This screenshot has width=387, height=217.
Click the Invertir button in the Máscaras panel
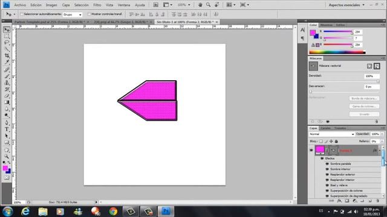(x=364, y=114)
